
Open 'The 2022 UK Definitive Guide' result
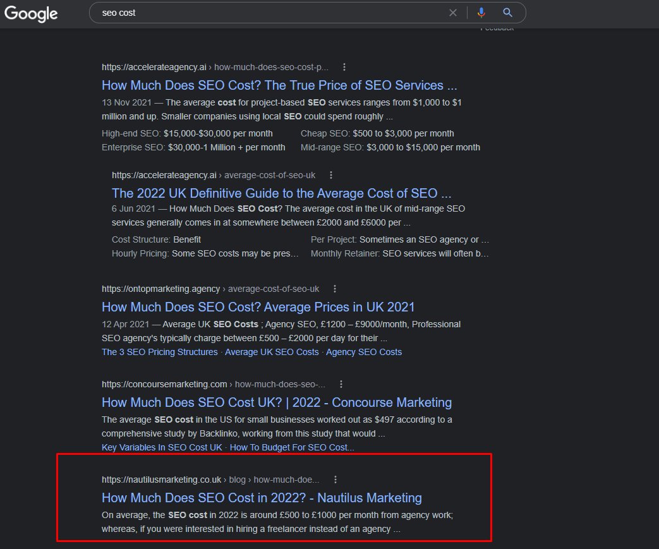click(281, 193)
